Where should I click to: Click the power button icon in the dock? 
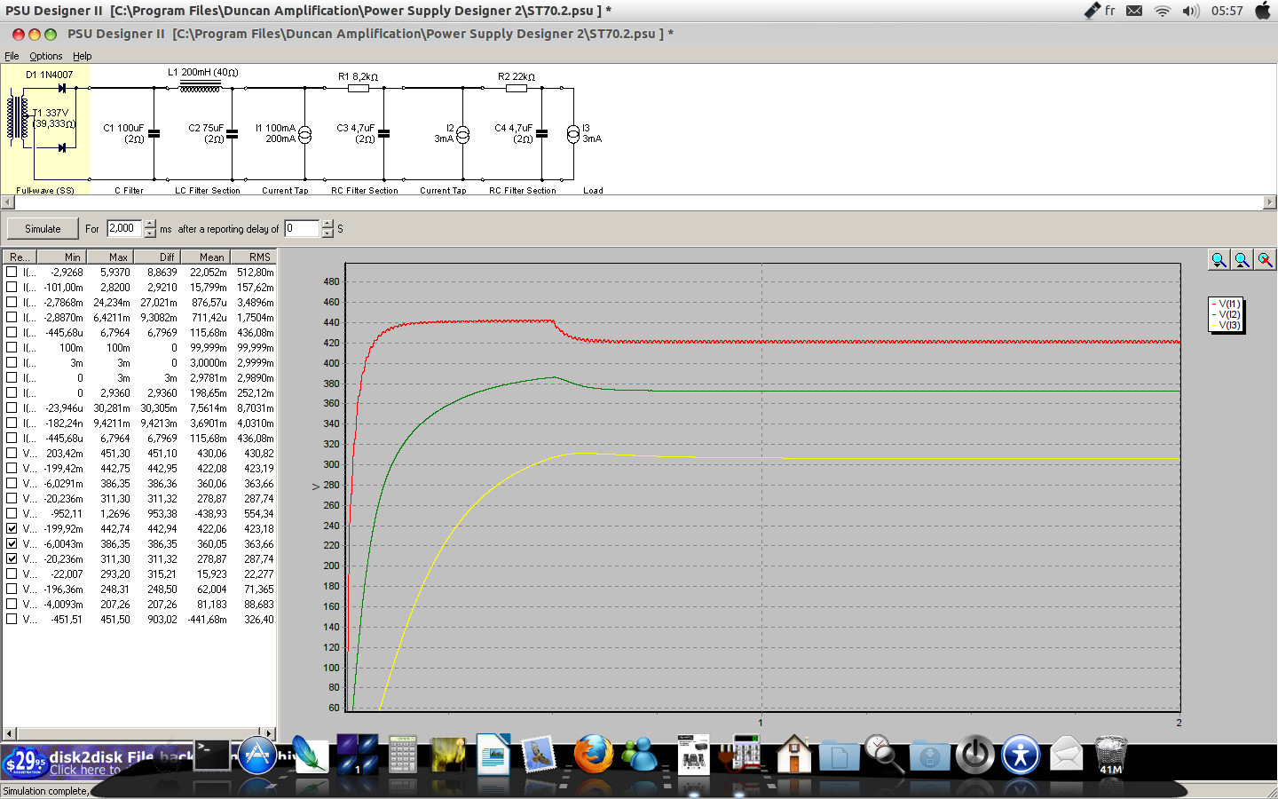(x=974, y=755)
